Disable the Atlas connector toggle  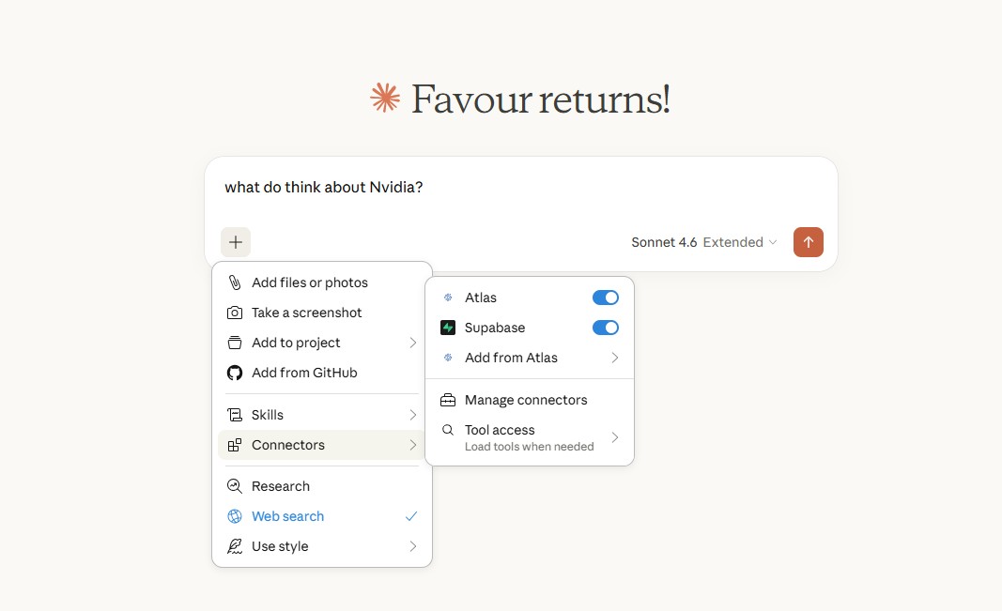pyautogui.click(x=606, y=298)
